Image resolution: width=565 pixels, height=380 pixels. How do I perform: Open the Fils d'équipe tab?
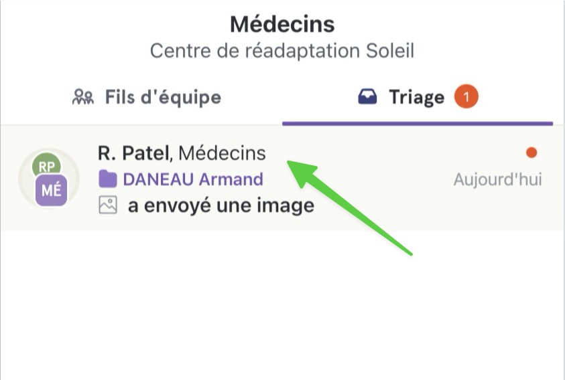pyautogui.click(x=147, y=97)
